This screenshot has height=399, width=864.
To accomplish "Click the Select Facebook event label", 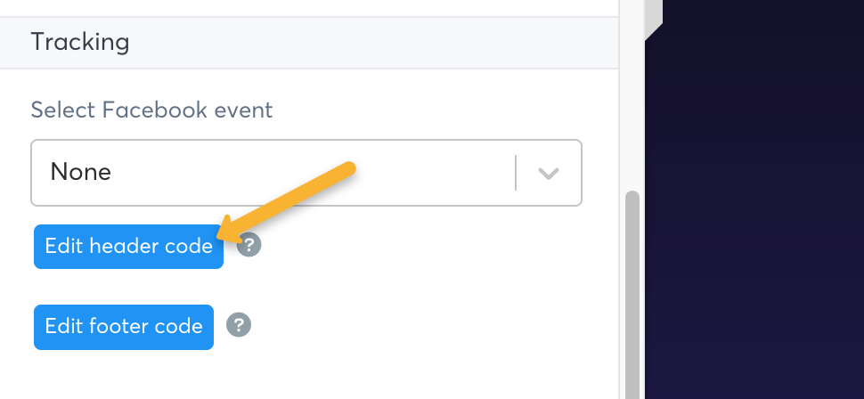I will coord(151,110).
